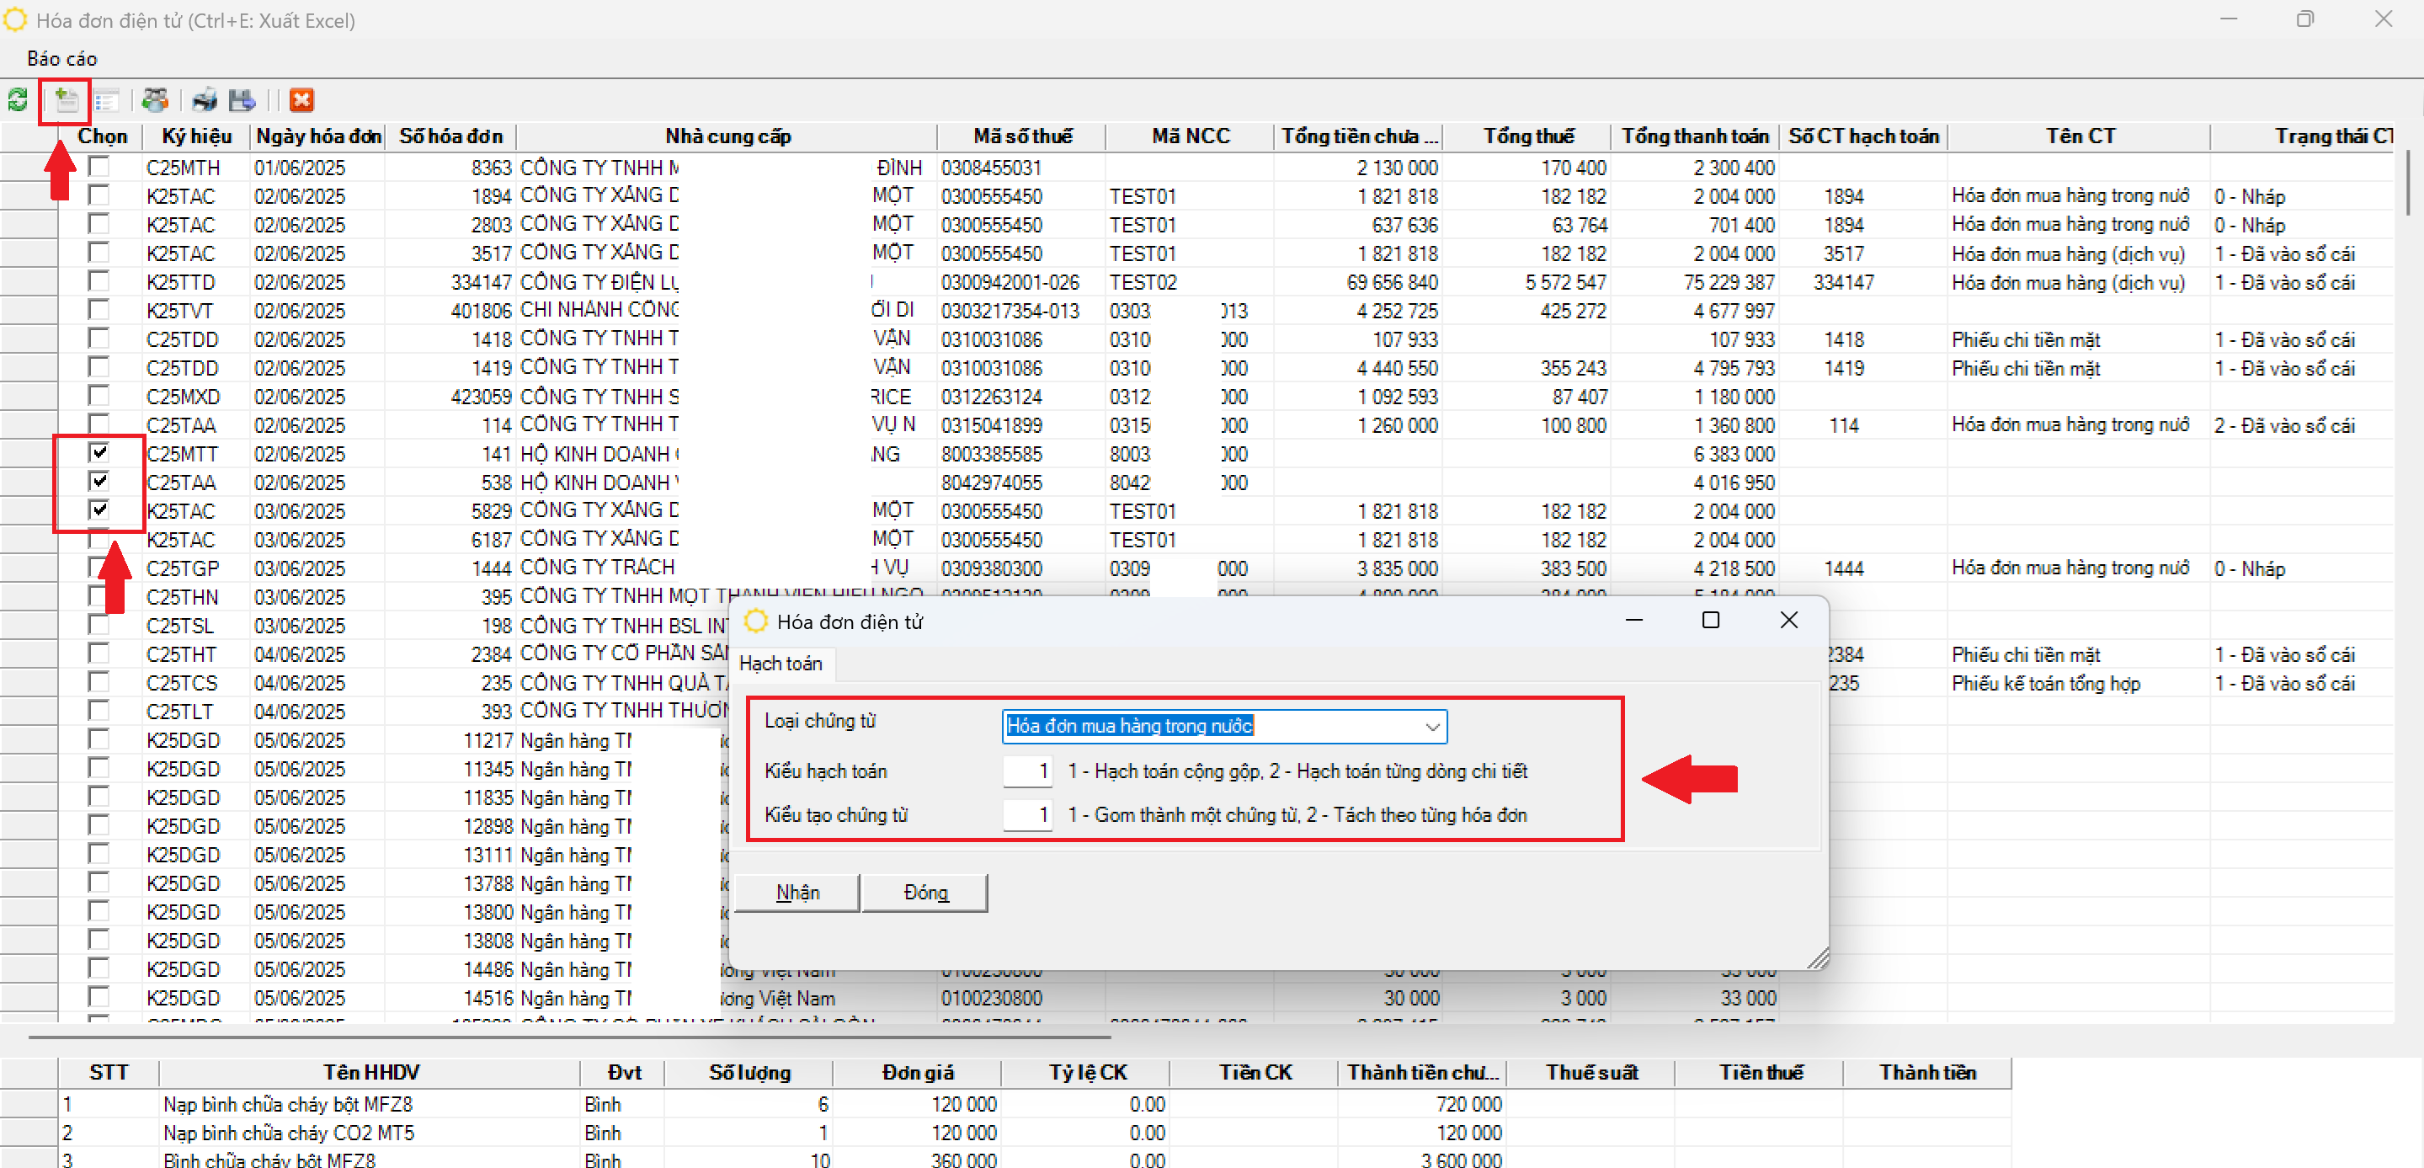Maximize the Hóa đơn điện tử dialog
The width and height of the screenshot is (2424, 1168).
[x=1710, y=621]
